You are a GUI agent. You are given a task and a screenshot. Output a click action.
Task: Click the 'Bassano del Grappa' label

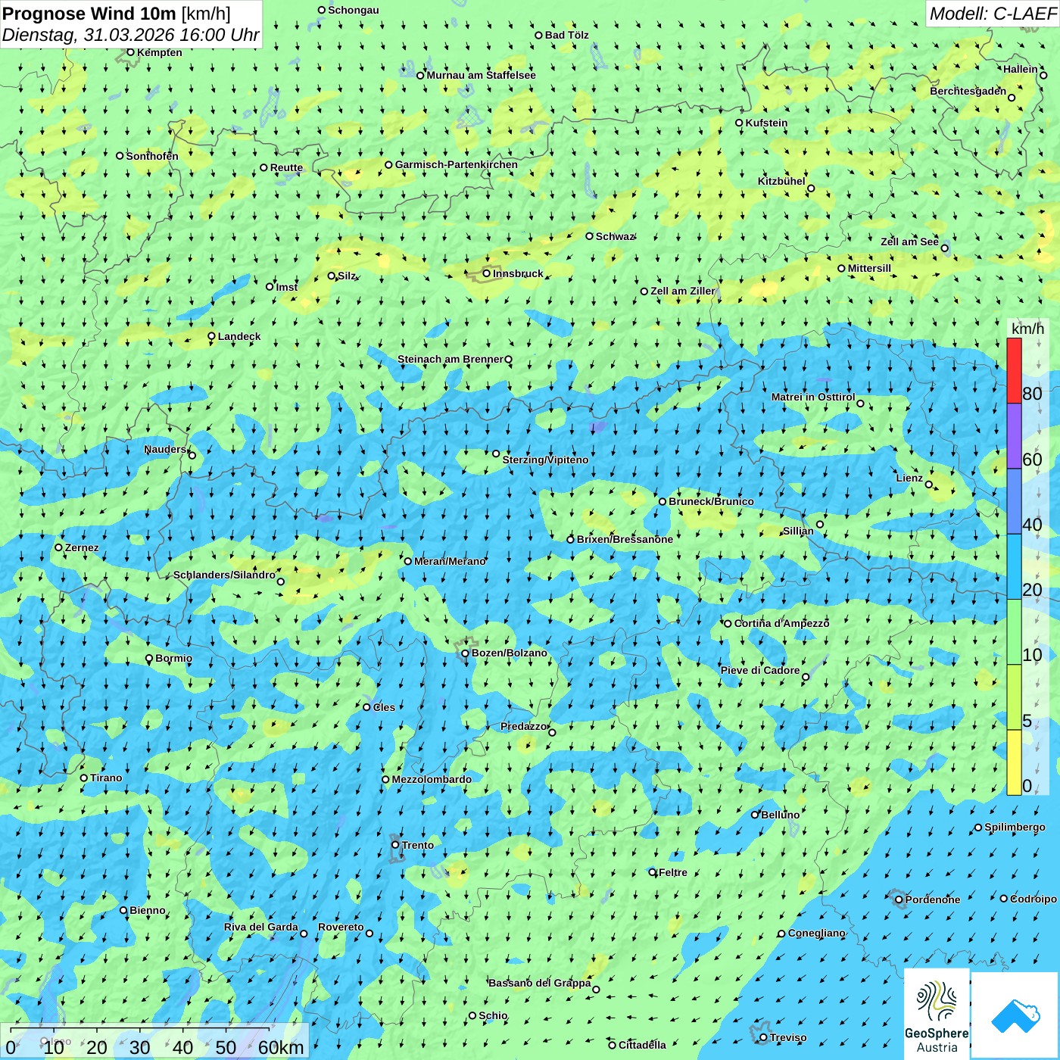click(539, 983)
